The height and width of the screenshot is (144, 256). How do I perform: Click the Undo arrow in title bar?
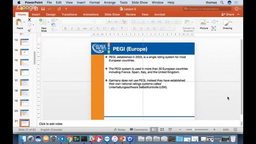click(50, 9)
